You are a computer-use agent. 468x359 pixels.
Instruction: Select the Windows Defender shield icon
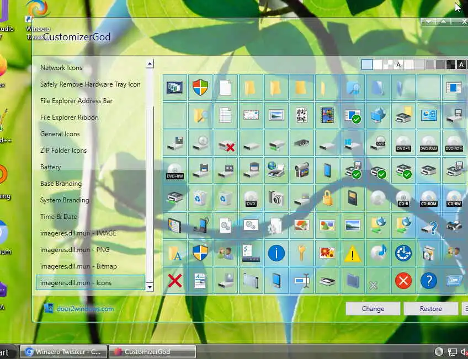click(x=200, y=87)
